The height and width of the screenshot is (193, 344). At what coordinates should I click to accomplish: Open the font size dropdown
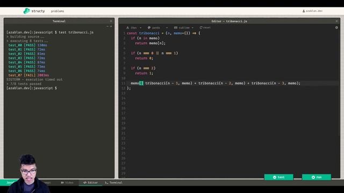tap(134, 27)
